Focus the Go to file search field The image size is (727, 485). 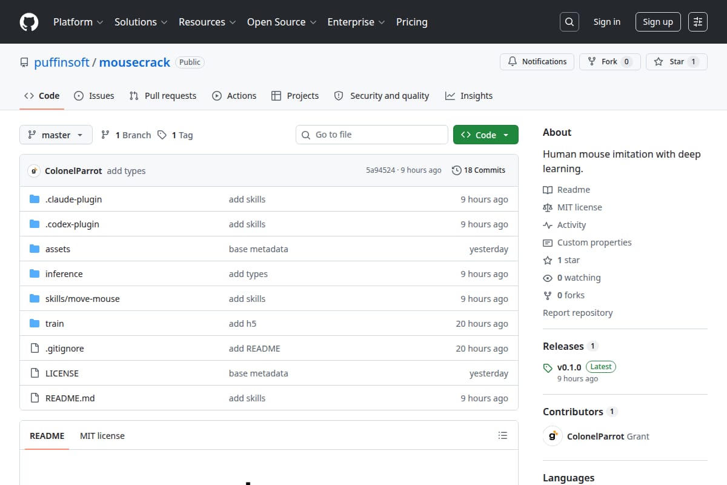[372, 135]
